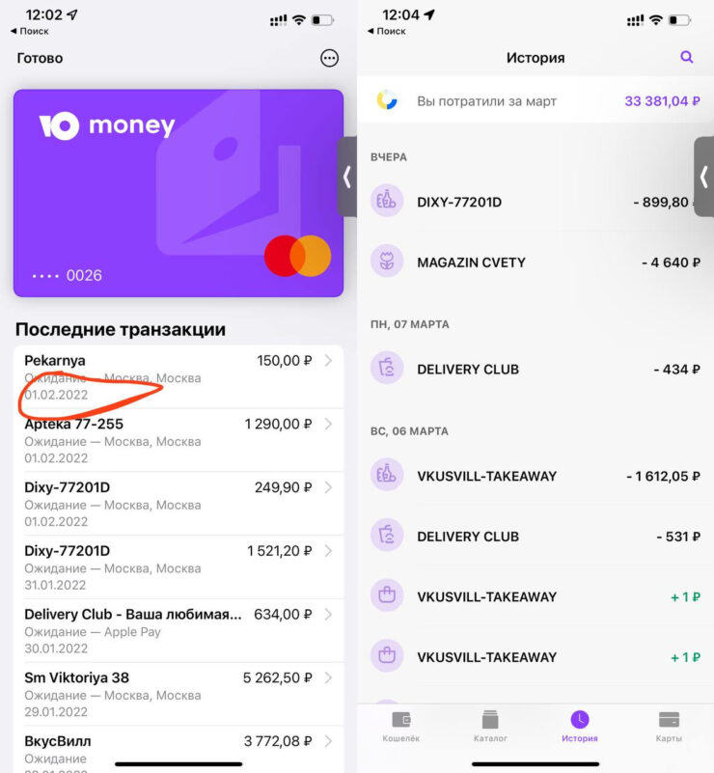Image resolution: width=714 pixels, height=773 pixels.
Task: Select the История clock tab
Action: tap(580, 726)
